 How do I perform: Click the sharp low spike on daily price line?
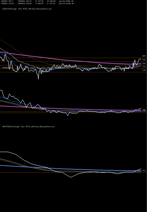pyautogui.click(x=38, y=79)
